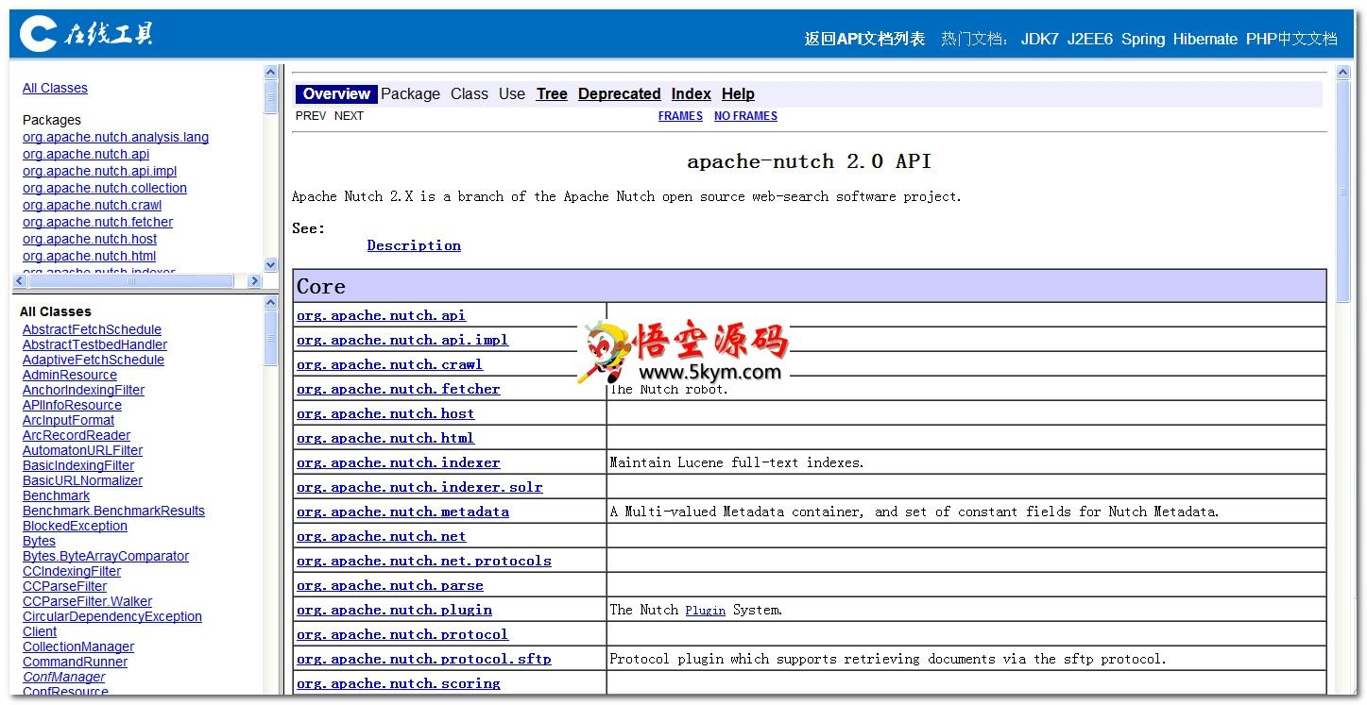Image resolution: width=1367 pixels, height=705 pixels.
Task: Open org.apache.nutch.host in packages sidebar
Action: 90,239
